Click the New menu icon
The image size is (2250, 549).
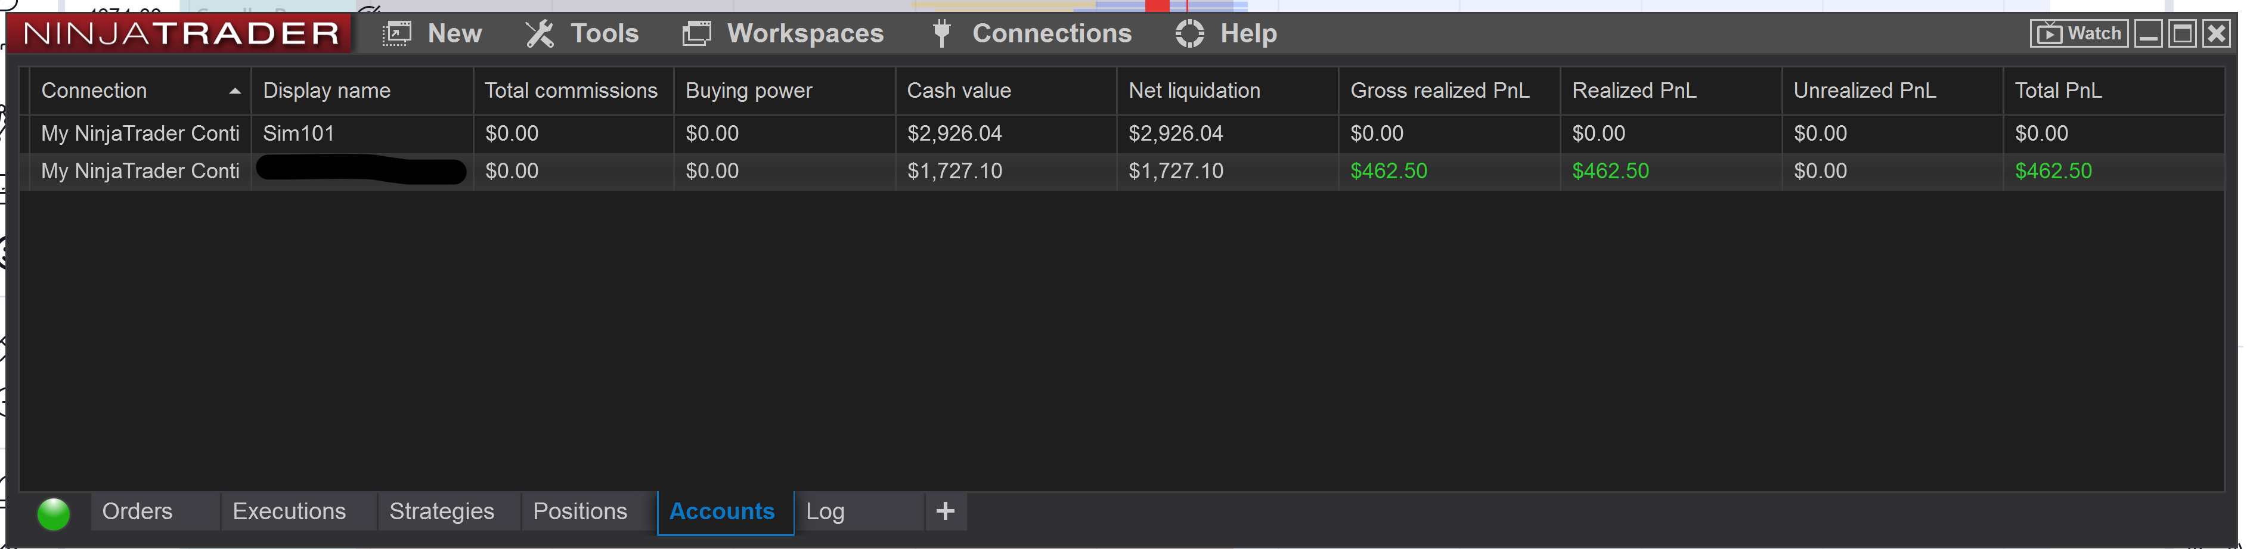396,34
